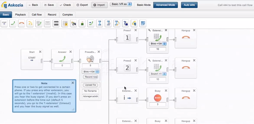Screen dimensions: 254x124
Task: Select the blue sticky Note tool
Action: click(143, 23)
